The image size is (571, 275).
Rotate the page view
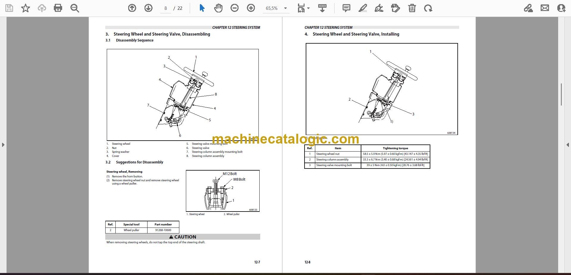(428, 8)
